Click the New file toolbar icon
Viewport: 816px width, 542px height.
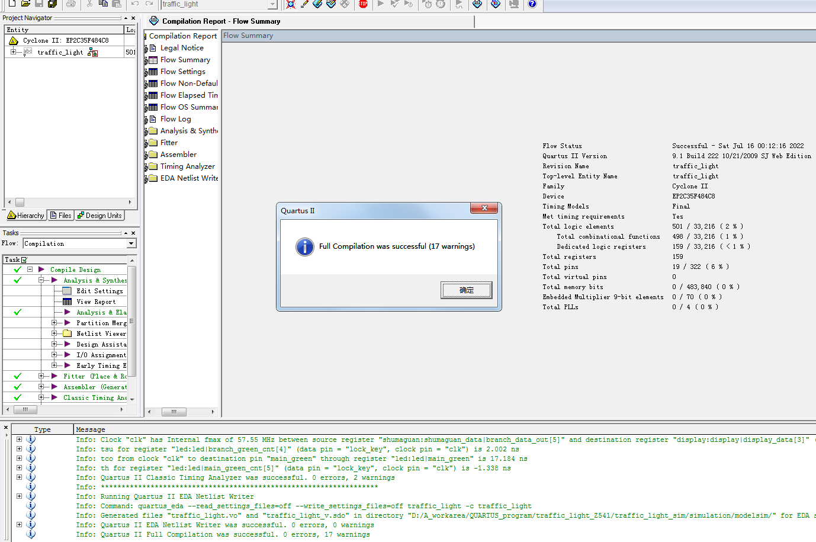12,4
